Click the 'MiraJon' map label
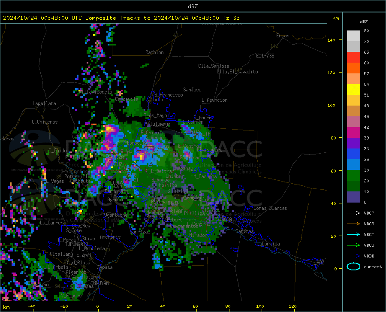The height and width of the screenshot is (312, 386). (x=198, y=235)
